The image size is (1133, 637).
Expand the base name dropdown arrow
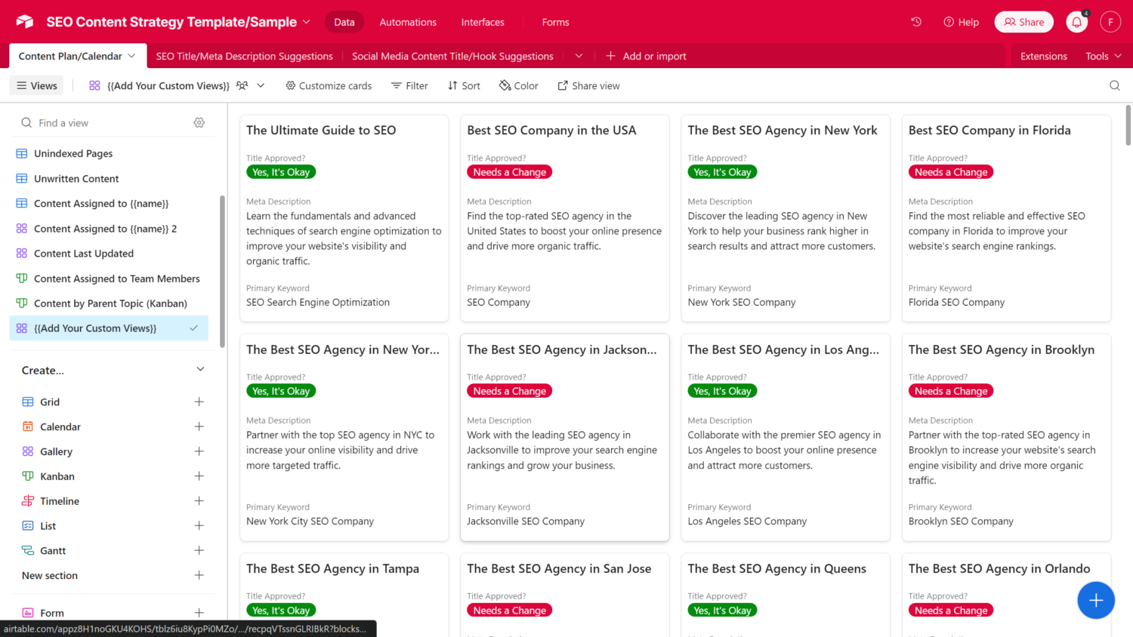pyautogui.click(x=307, y=22)
